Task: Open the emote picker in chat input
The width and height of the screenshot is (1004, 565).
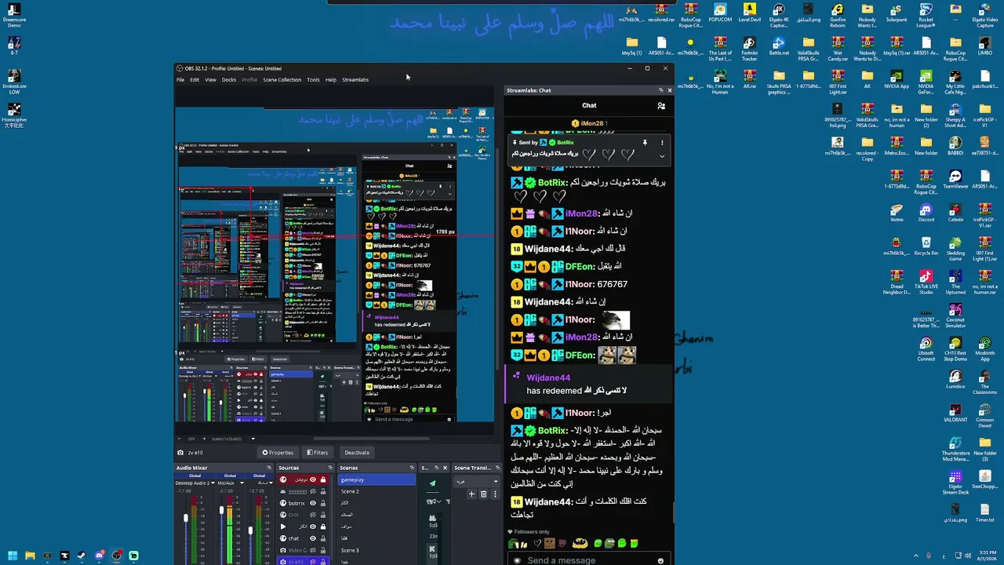Action: click(x=660, y=560)
